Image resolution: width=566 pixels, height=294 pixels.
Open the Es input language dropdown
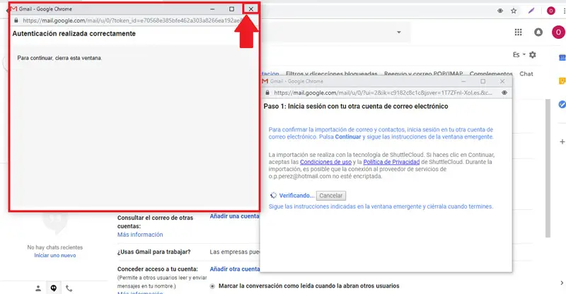tap(519, 55)
